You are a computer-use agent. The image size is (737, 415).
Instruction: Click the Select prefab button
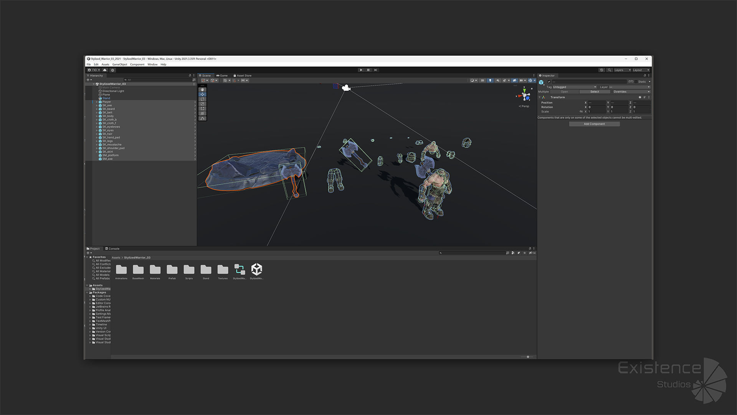point(594,92)
